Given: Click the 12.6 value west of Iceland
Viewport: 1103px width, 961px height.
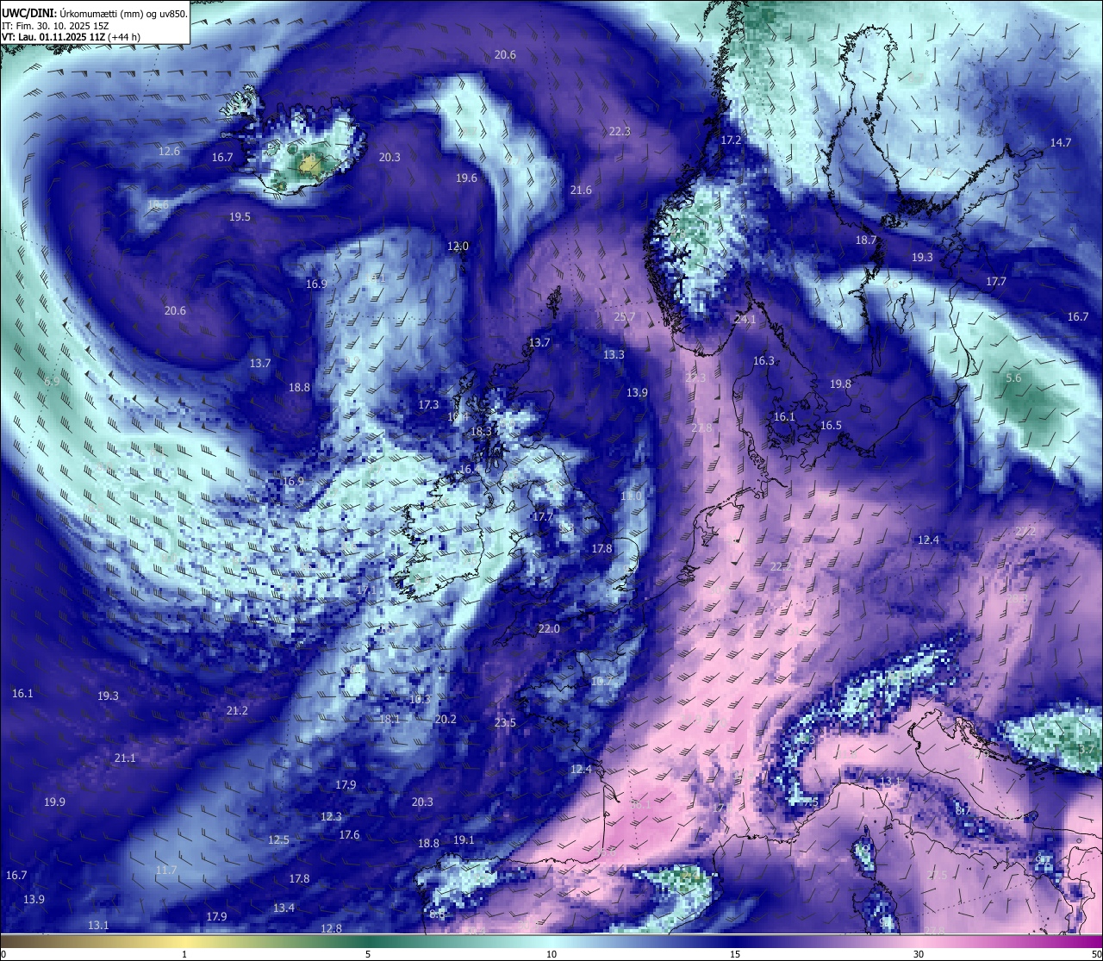Looking at the screenshot, I should coord(170,151).
